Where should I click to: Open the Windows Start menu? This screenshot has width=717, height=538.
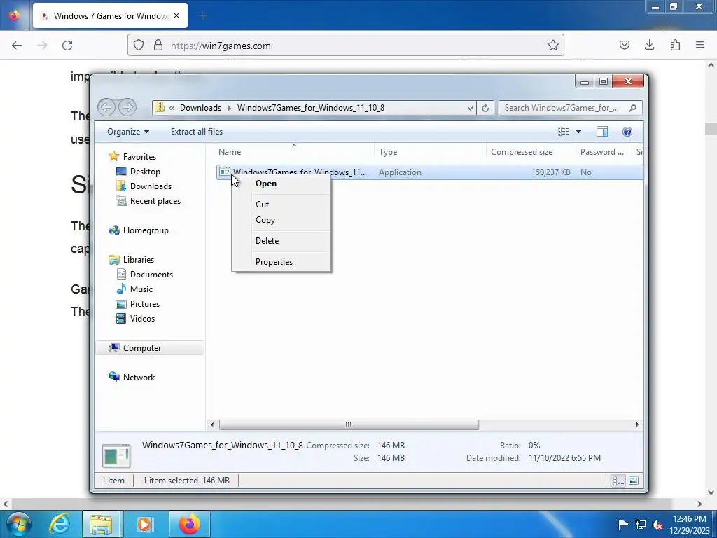tap(19, 524)
